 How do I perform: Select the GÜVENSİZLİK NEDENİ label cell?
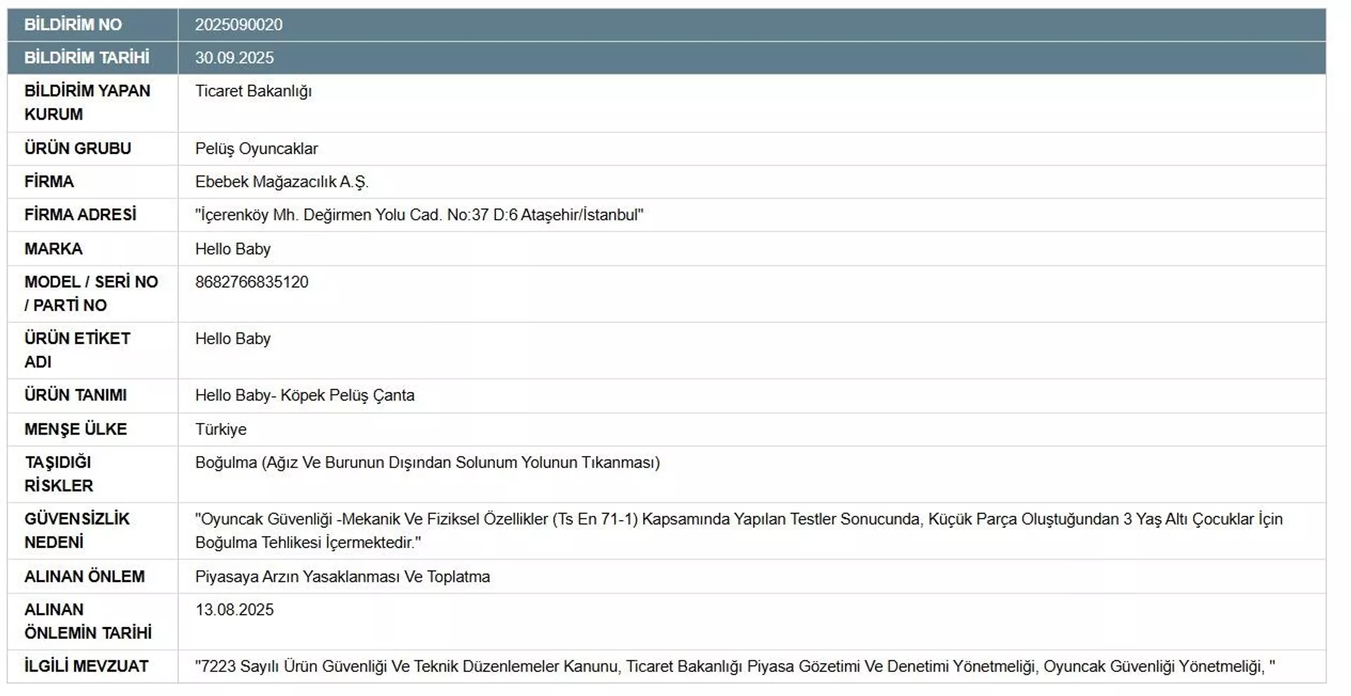[75, 531]
